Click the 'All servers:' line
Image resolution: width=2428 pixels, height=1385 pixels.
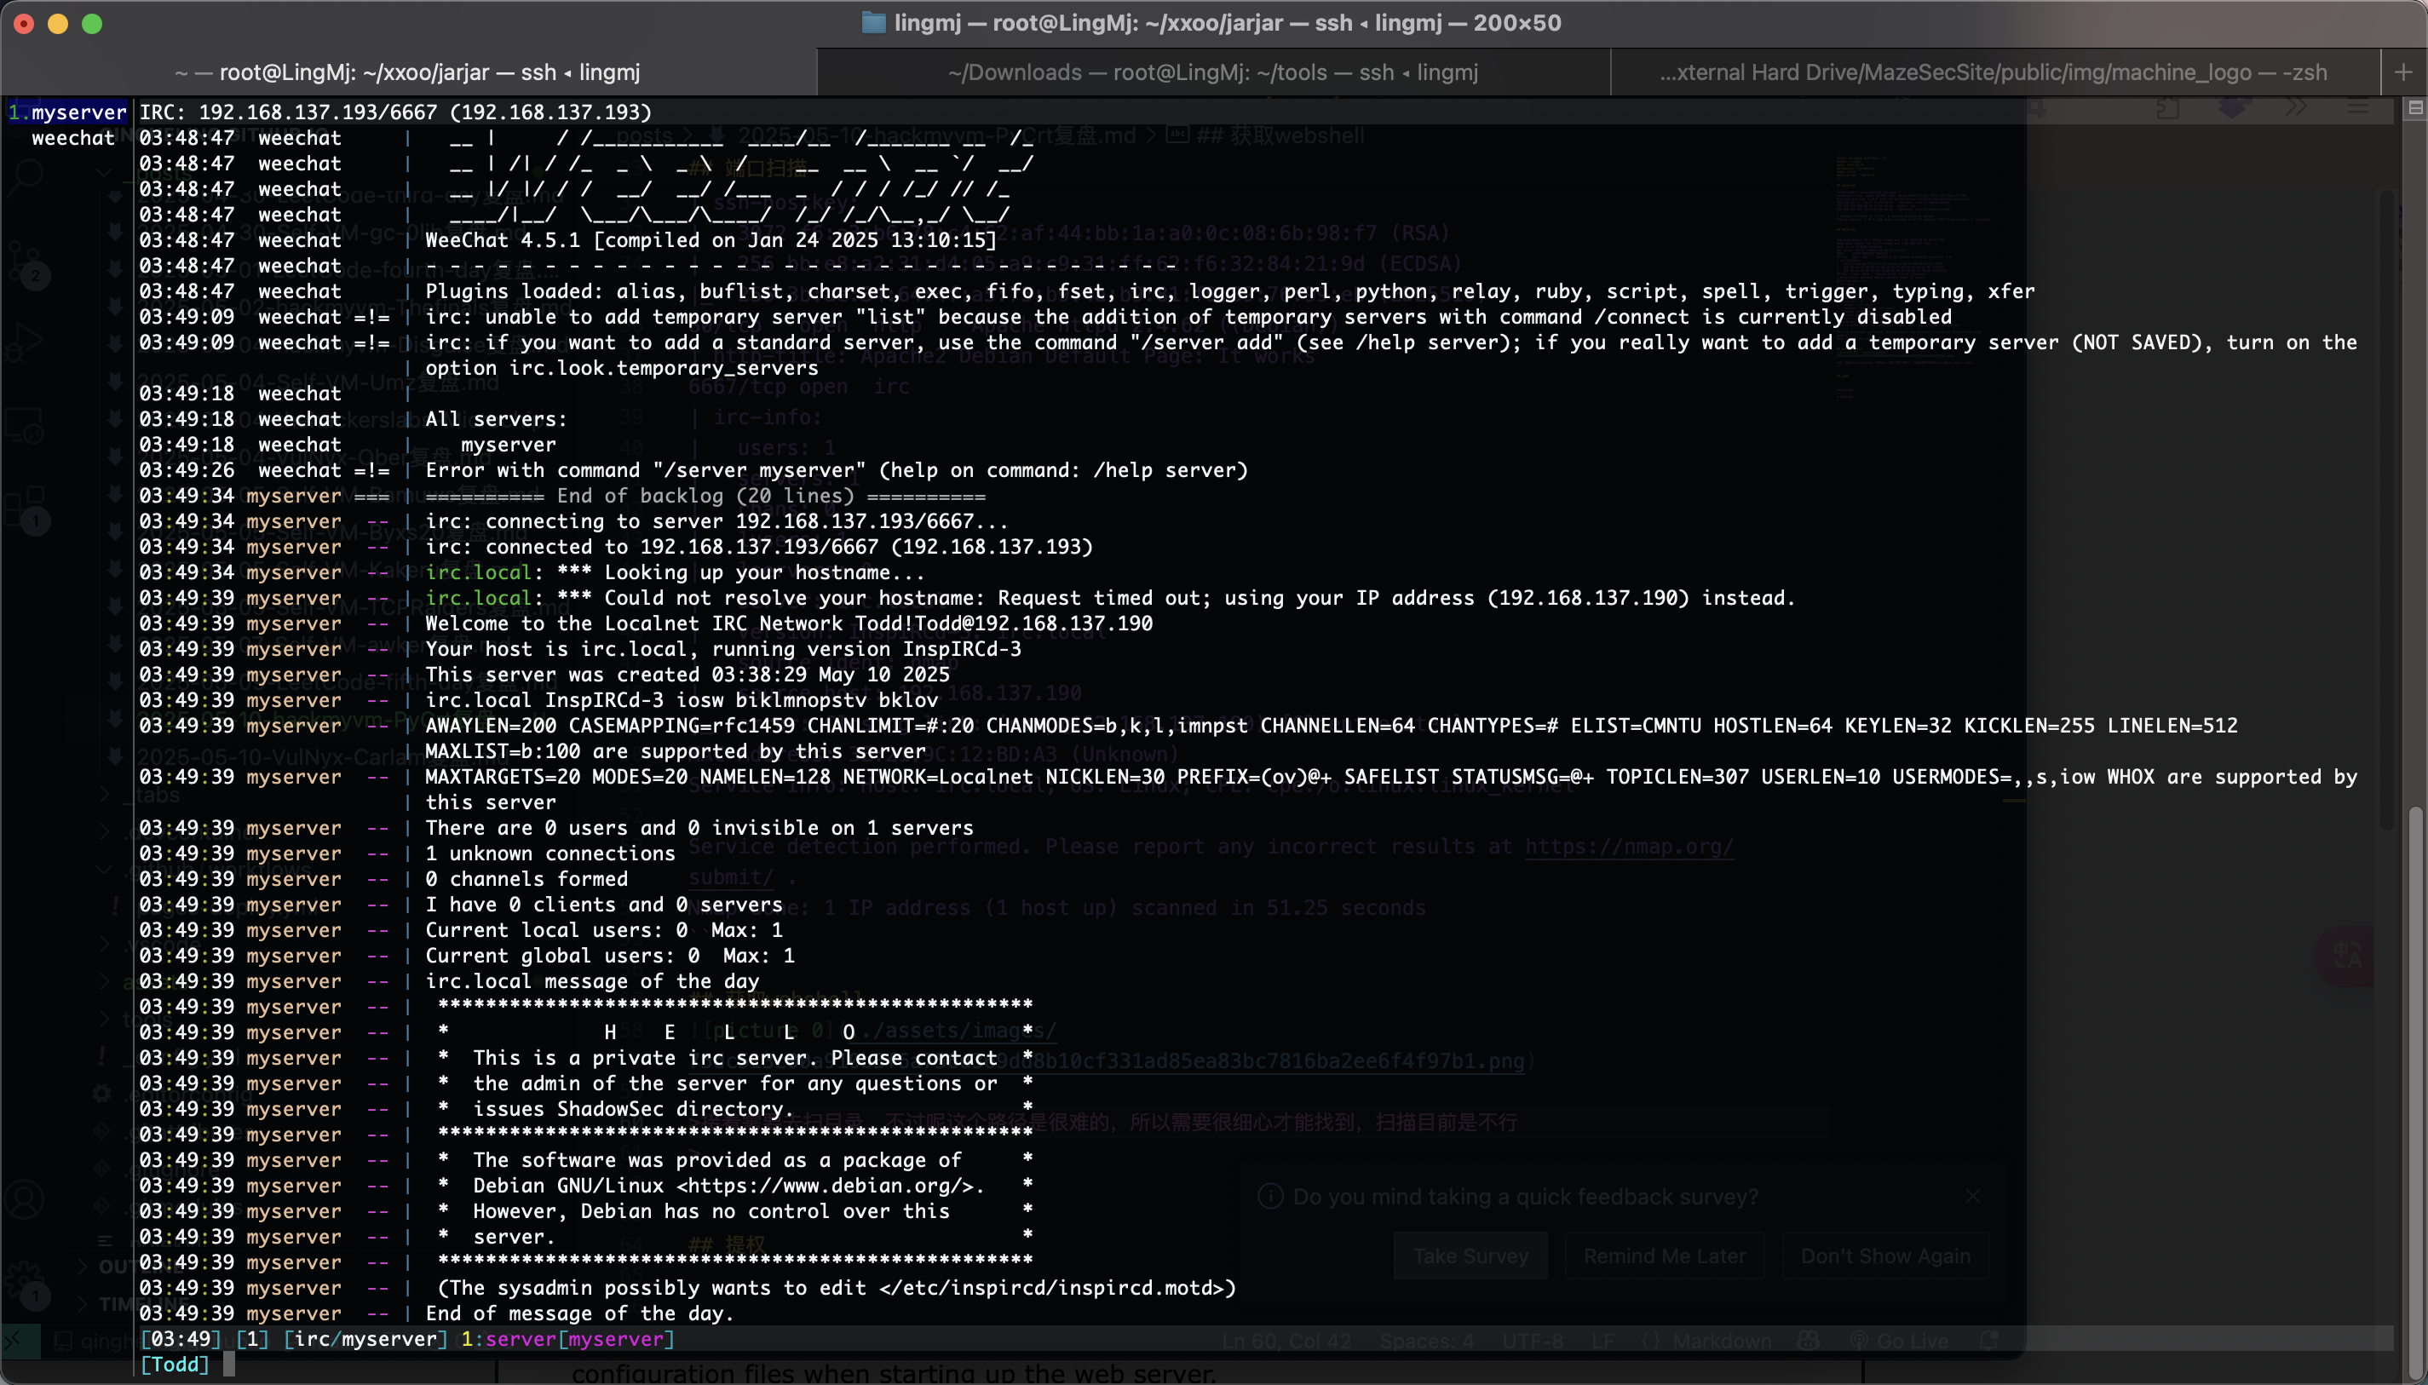(496, 418)
